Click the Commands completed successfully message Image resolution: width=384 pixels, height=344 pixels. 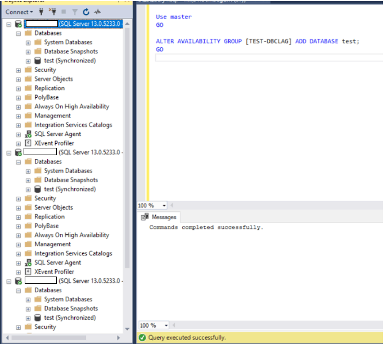tap(206, 227)
